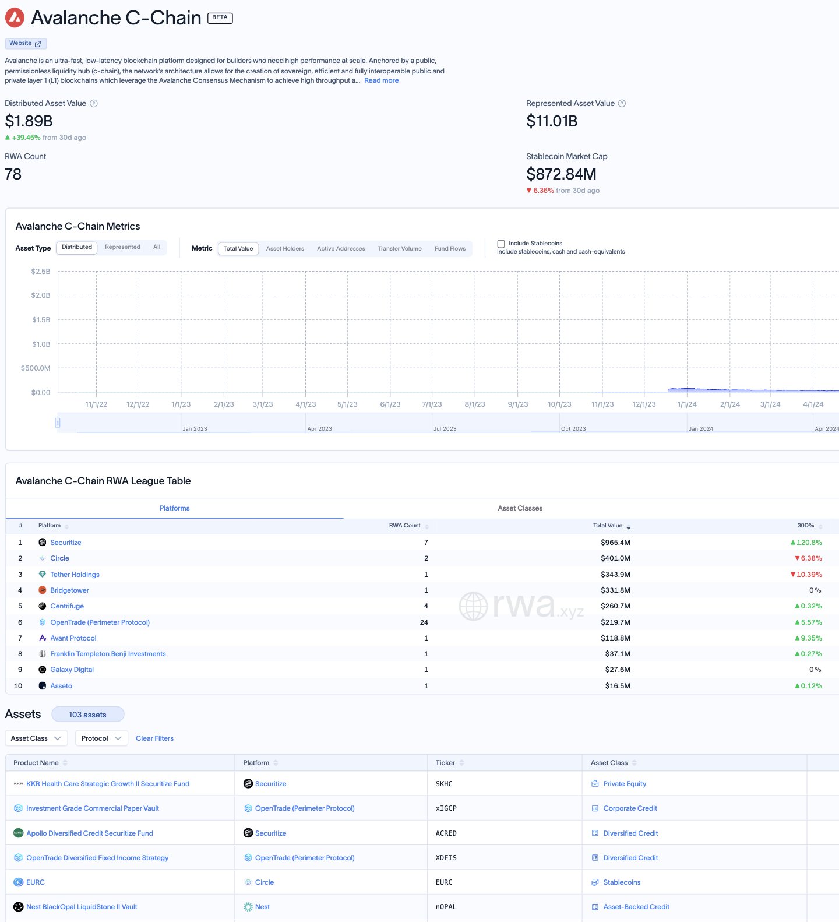The height and width of the screenshot is (922, 839).
Task: Choose Total Value metric
Action: (x=238, y=249)
